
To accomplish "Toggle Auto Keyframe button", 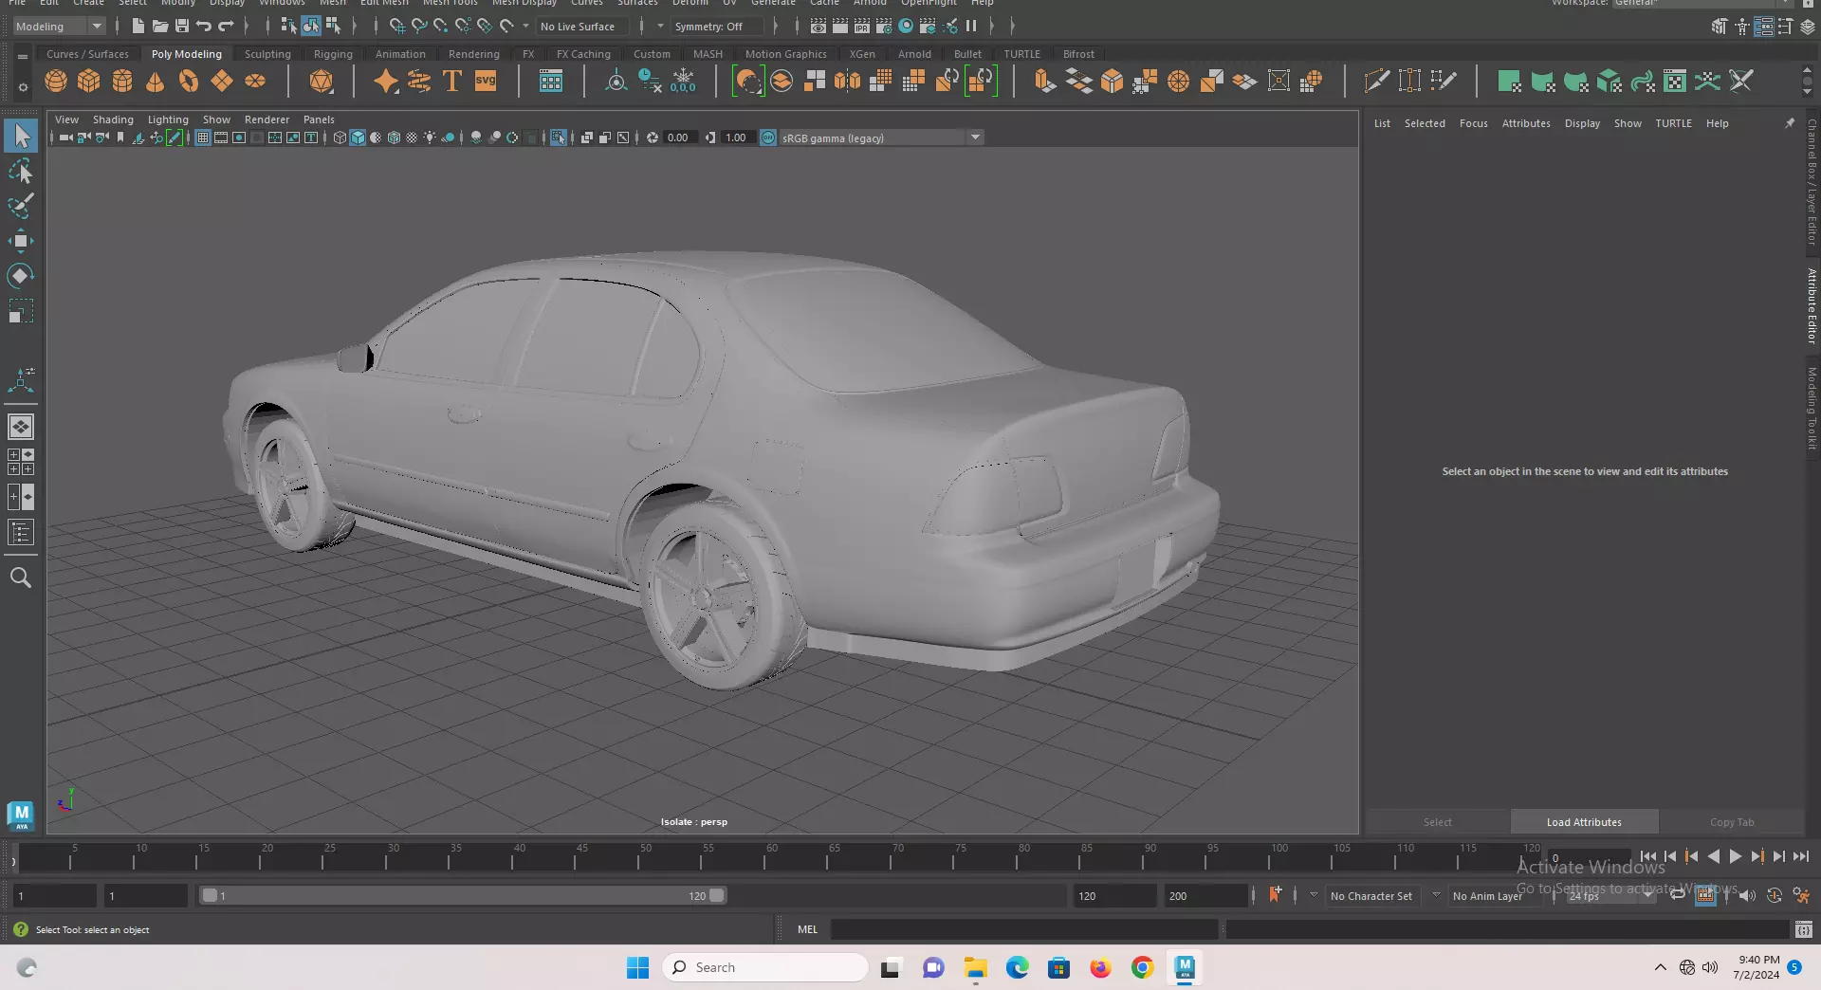I will tap(1775, 895).
